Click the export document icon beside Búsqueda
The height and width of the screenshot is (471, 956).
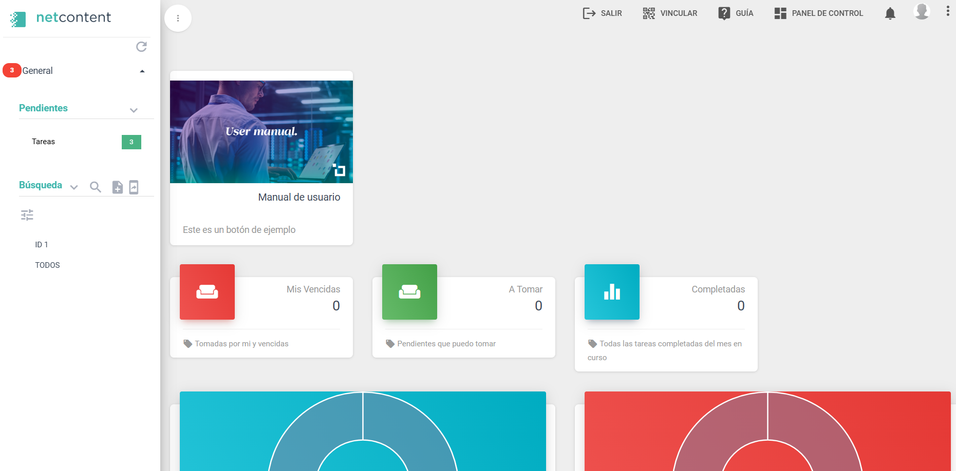[x=134, y=187]
